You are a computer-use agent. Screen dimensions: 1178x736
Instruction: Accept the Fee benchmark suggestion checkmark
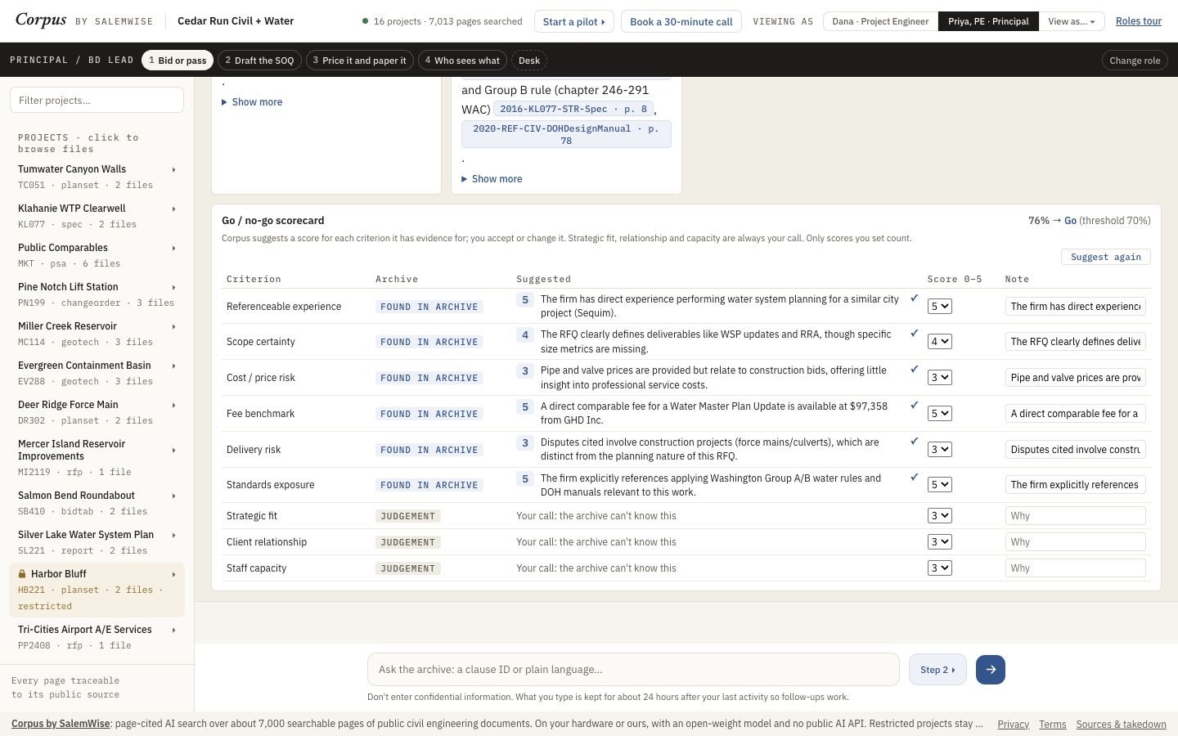pyautogui.click(x=914, y=406)
